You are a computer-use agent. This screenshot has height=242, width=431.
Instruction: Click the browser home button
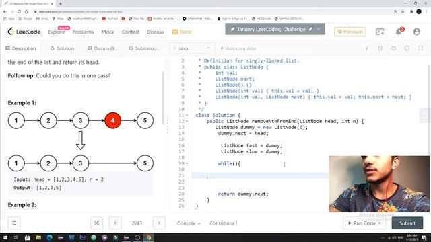pos(26,12)
